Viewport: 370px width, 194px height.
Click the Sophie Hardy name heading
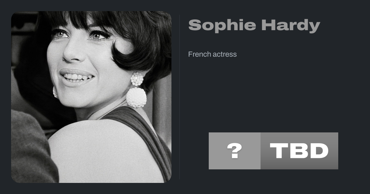pyautogui.click(x=254, y=25)
